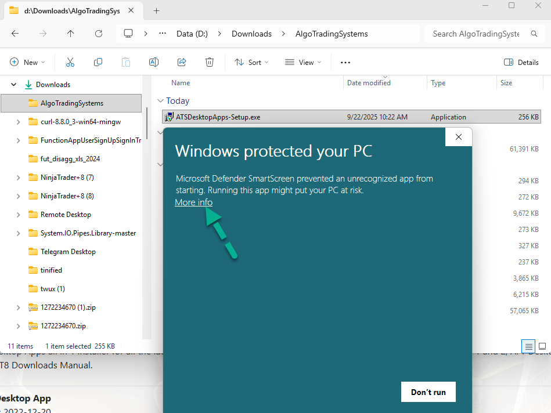Click the Delete trash icon
The height and width of the screenshot is (413, 551).
pos(210,63)
